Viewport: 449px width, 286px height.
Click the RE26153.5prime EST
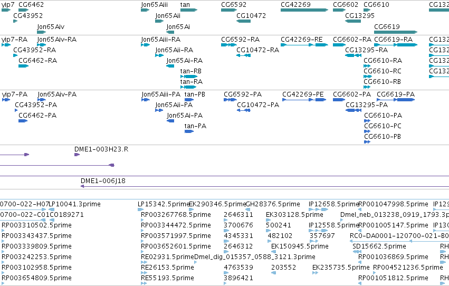[x=144, y=273]
